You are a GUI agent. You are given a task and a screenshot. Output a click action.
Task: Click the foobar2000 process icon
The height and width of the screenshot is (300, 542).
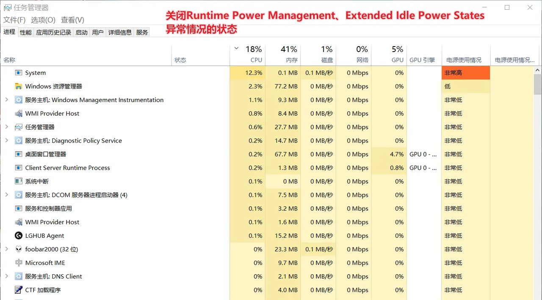pos(18,249)
